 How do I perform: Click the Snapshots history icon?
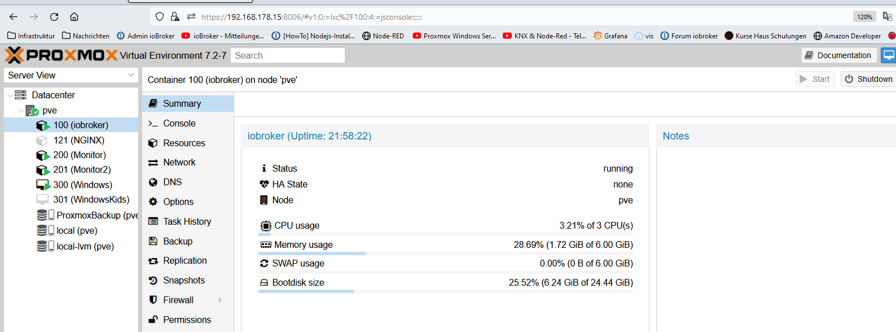click(x=153, y=281)
